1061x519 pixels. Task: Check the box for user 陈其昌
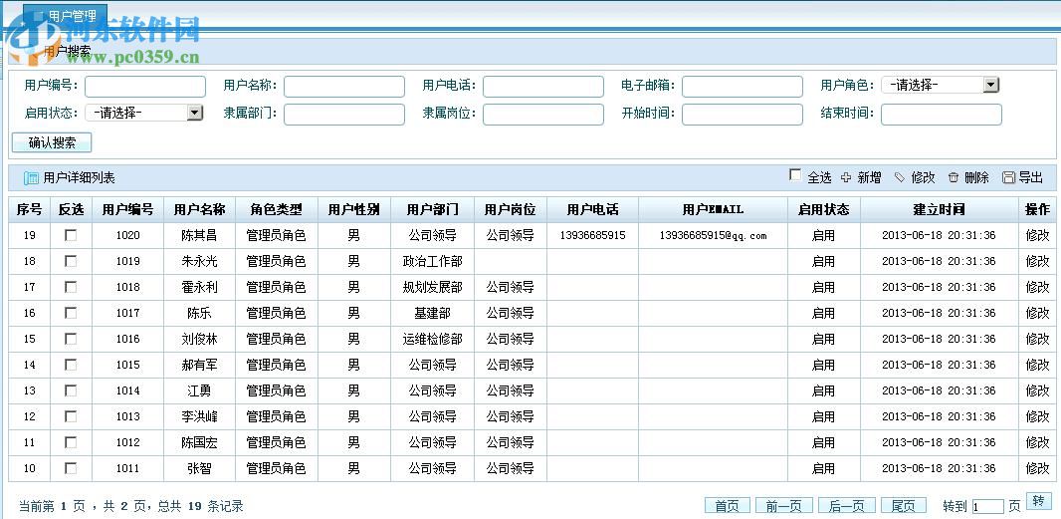click(x=71, y=235)
